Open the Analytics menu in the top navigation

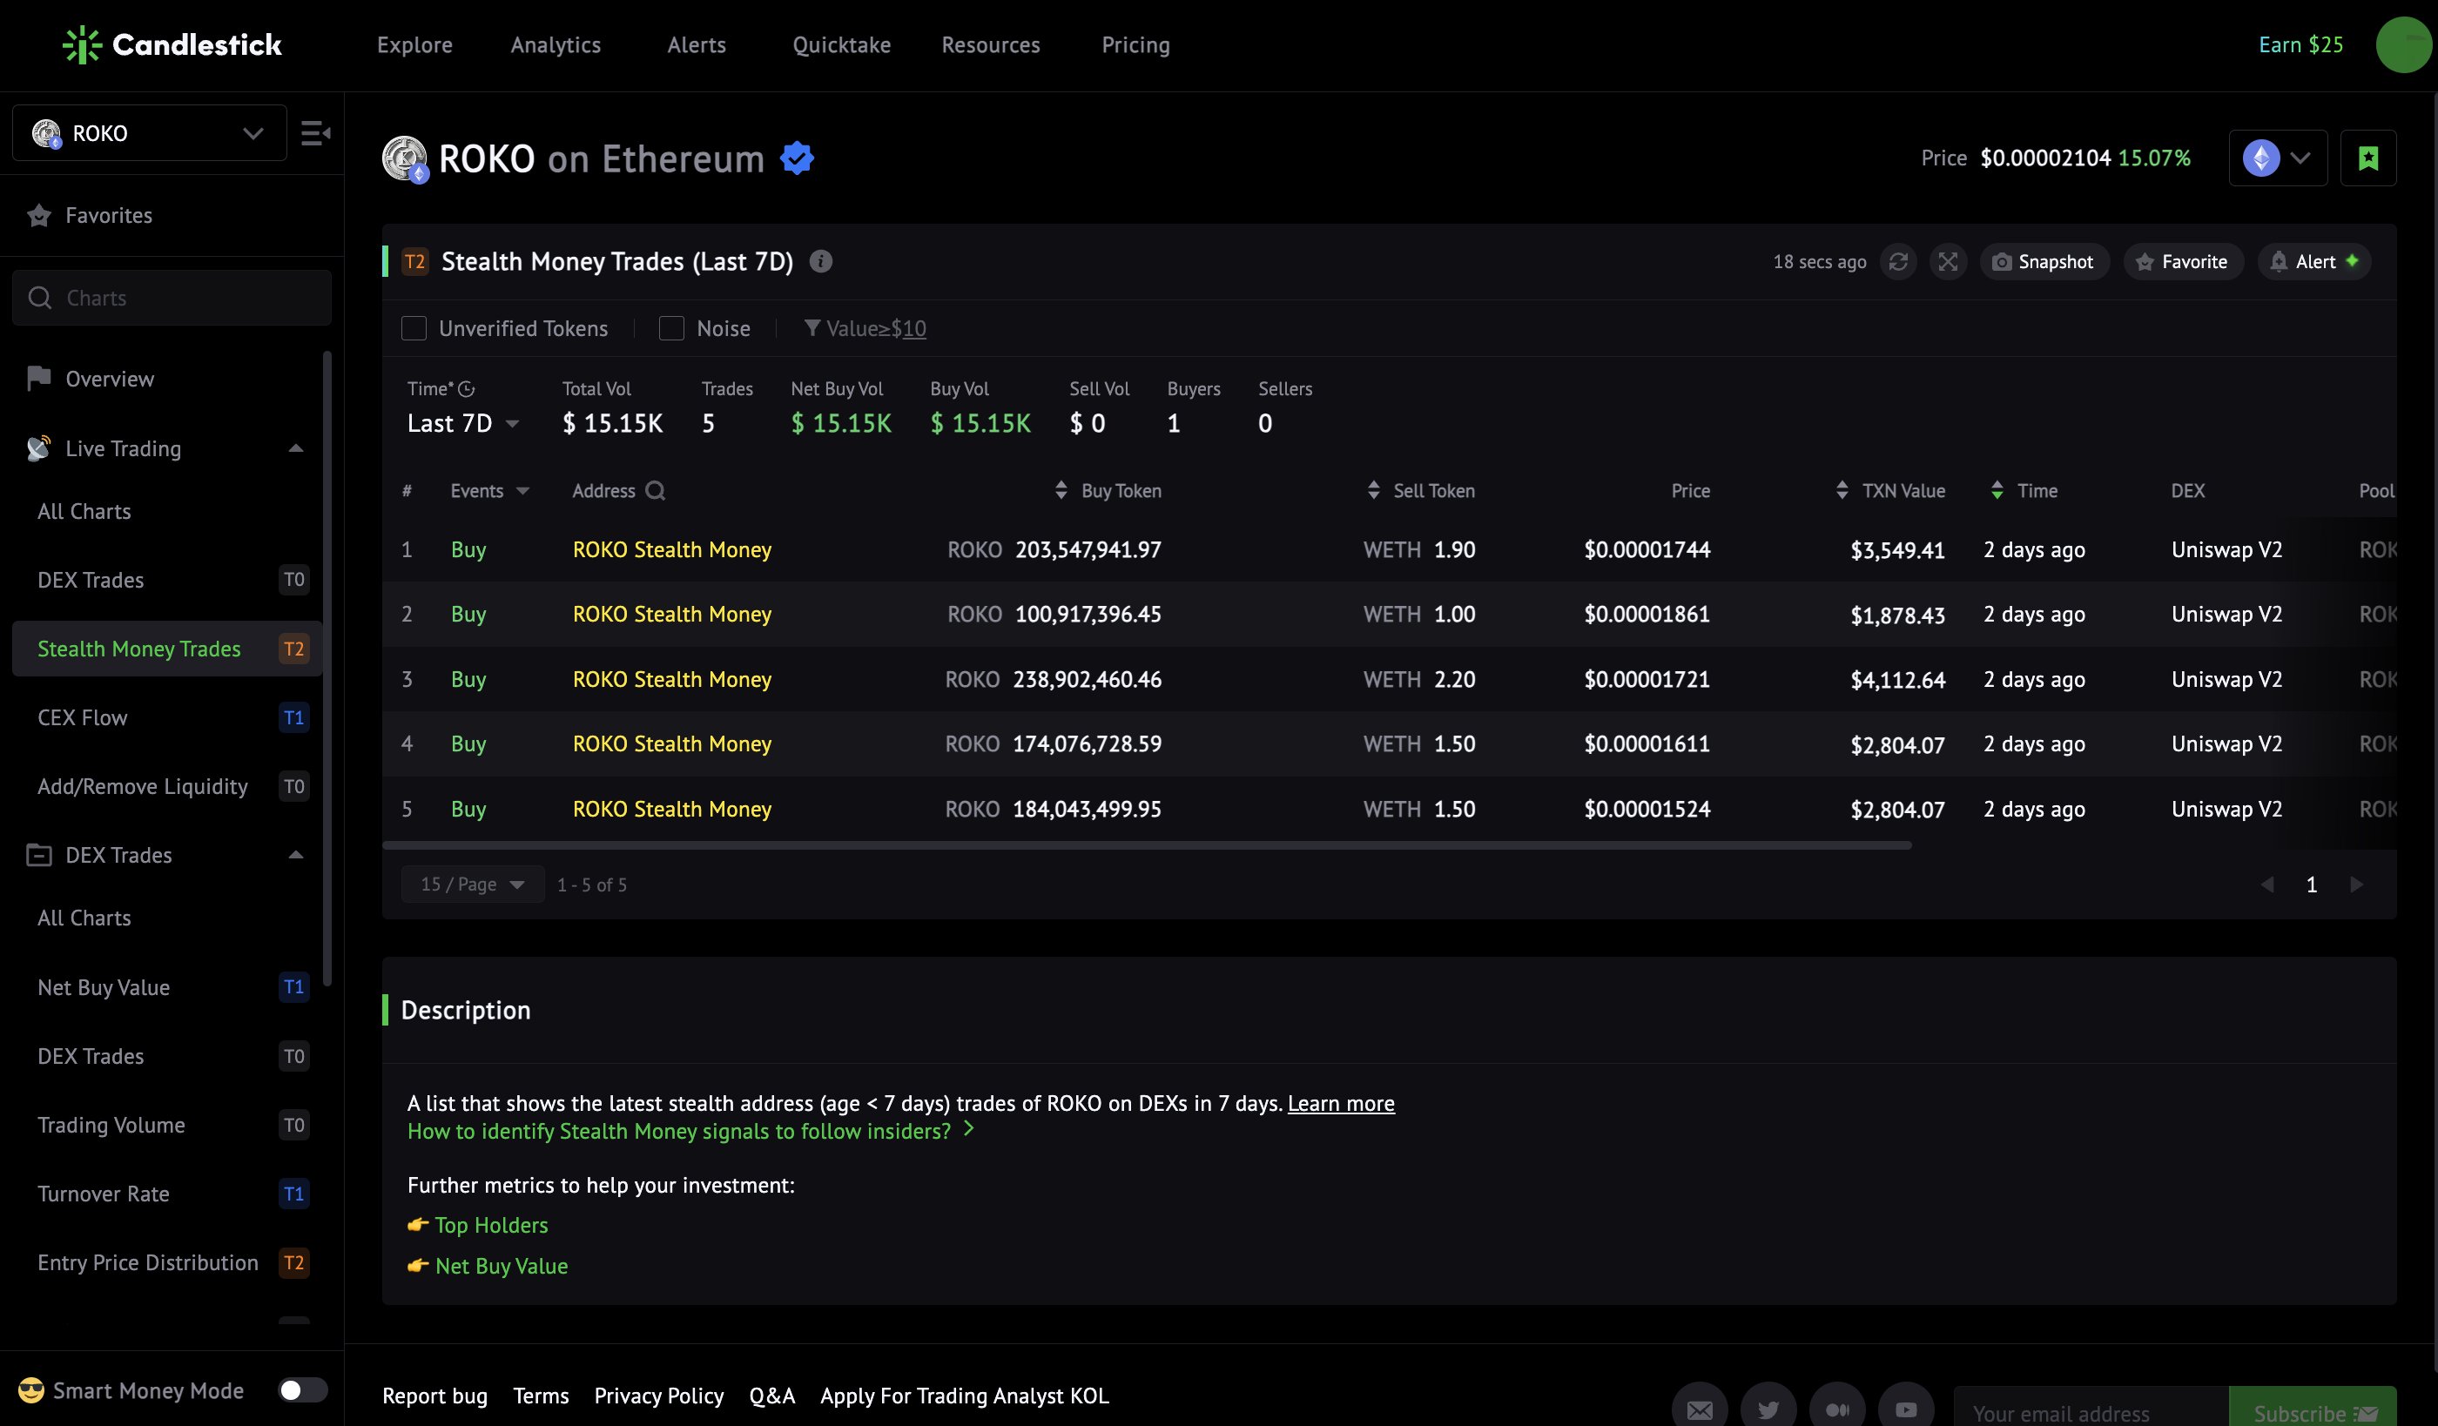(556, 44)
